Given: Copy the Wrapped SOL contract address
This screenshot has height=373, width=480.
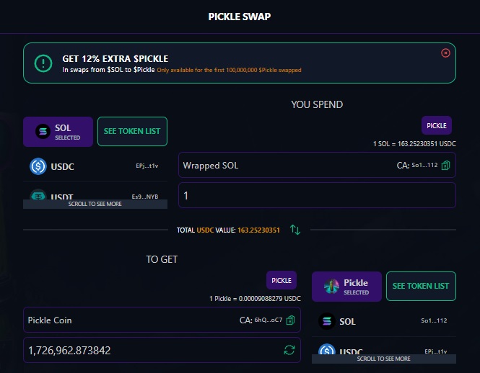Looking at the screenshot, I should tap(446, 166).
